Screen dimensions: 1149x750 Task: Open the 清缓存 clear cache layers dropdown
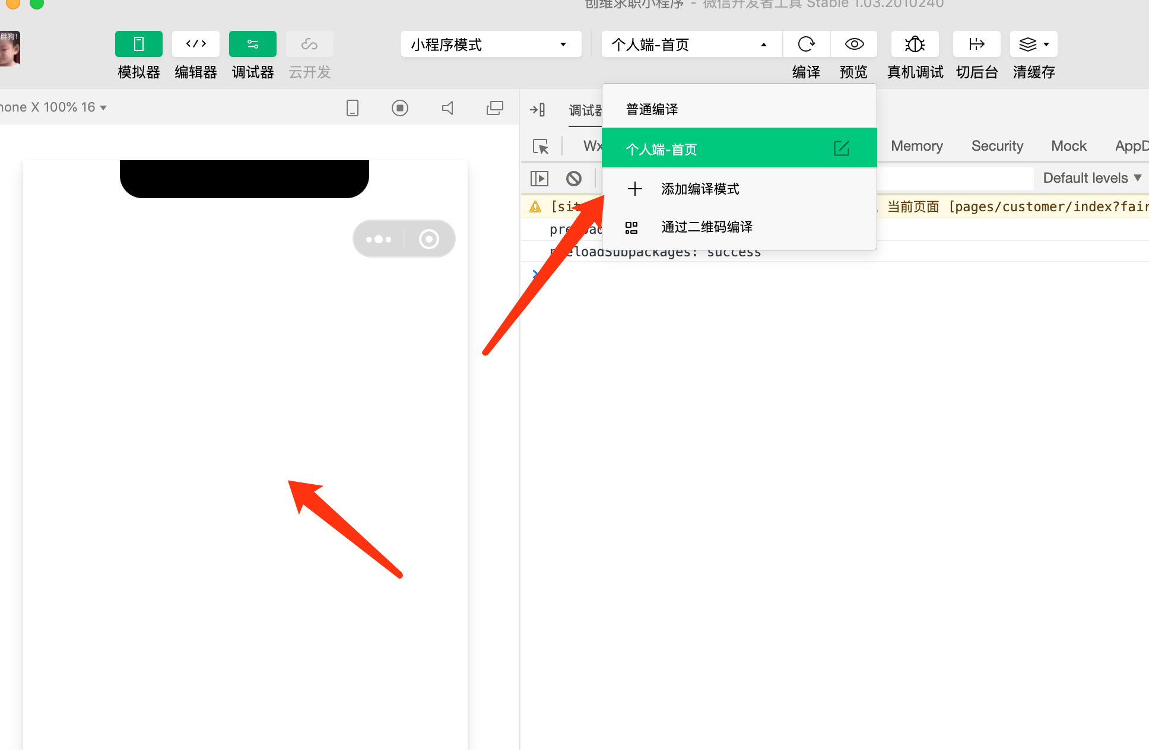tap(1033, 45)
